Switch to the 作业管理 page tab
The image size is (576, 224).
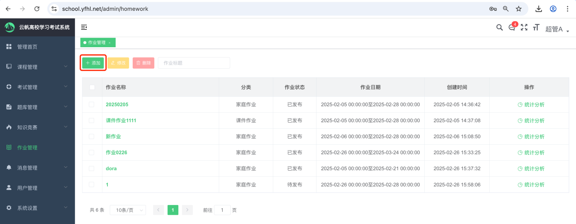[x=97, y=43]
